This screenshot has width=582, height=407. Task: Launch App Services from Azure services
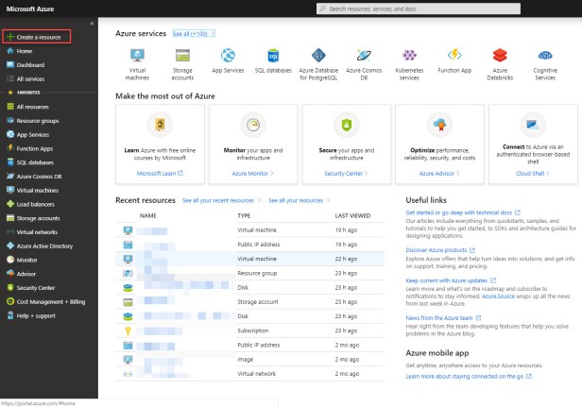coord(228,56)
